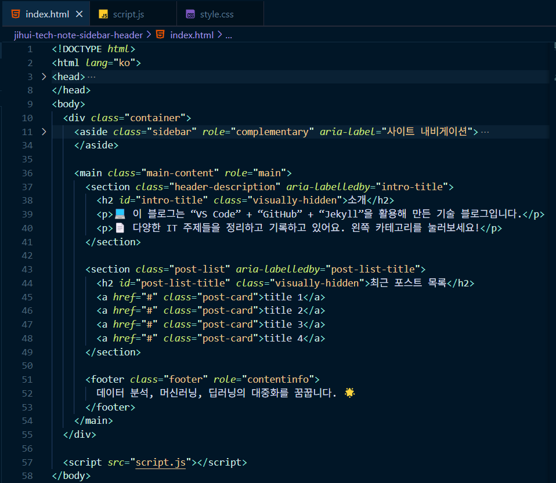Click the h2 id="post-list-title" line
This screenshot has width=556, height=483.
coord(286,283)
